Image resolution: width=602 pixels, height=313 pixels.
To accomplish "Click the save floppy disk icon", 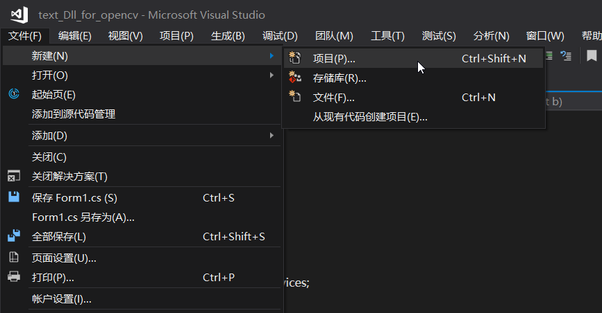I will coord(14,197).
